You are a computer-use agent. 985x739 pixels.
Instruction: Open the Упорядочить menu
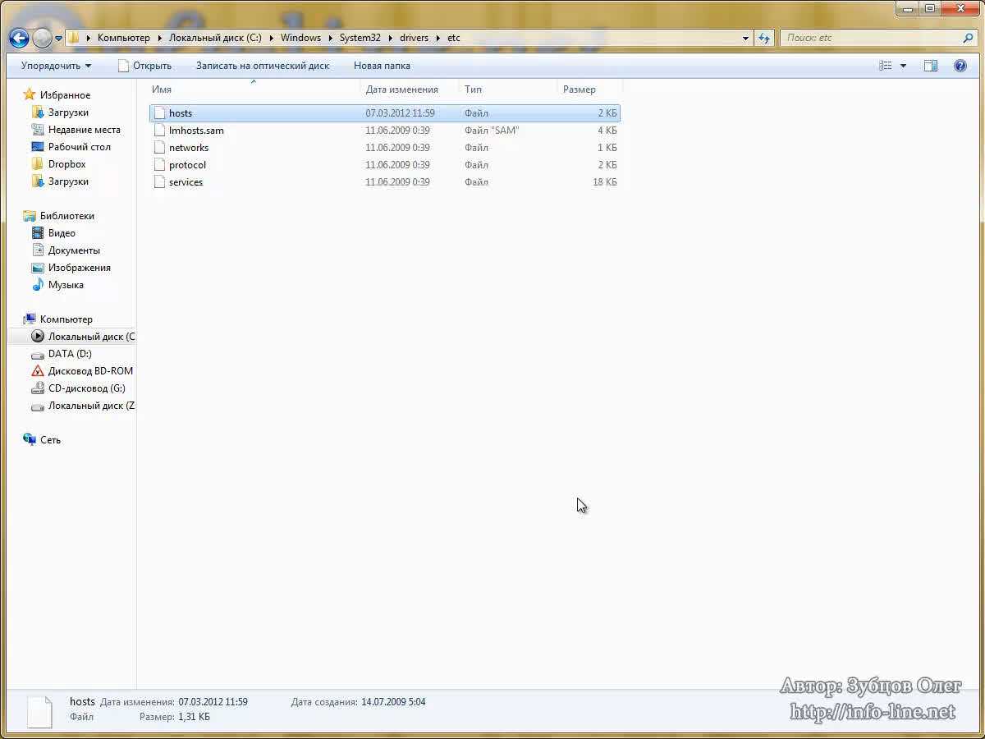click(56, 66)
